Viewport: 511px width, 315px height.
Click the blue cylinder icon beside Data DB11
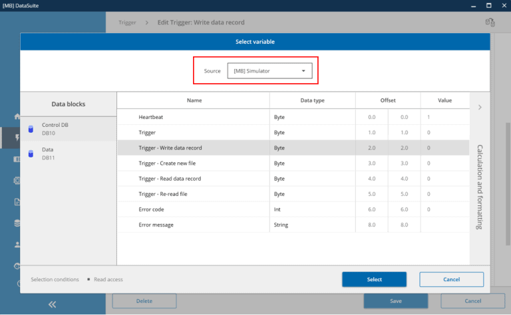pos(31,154)
